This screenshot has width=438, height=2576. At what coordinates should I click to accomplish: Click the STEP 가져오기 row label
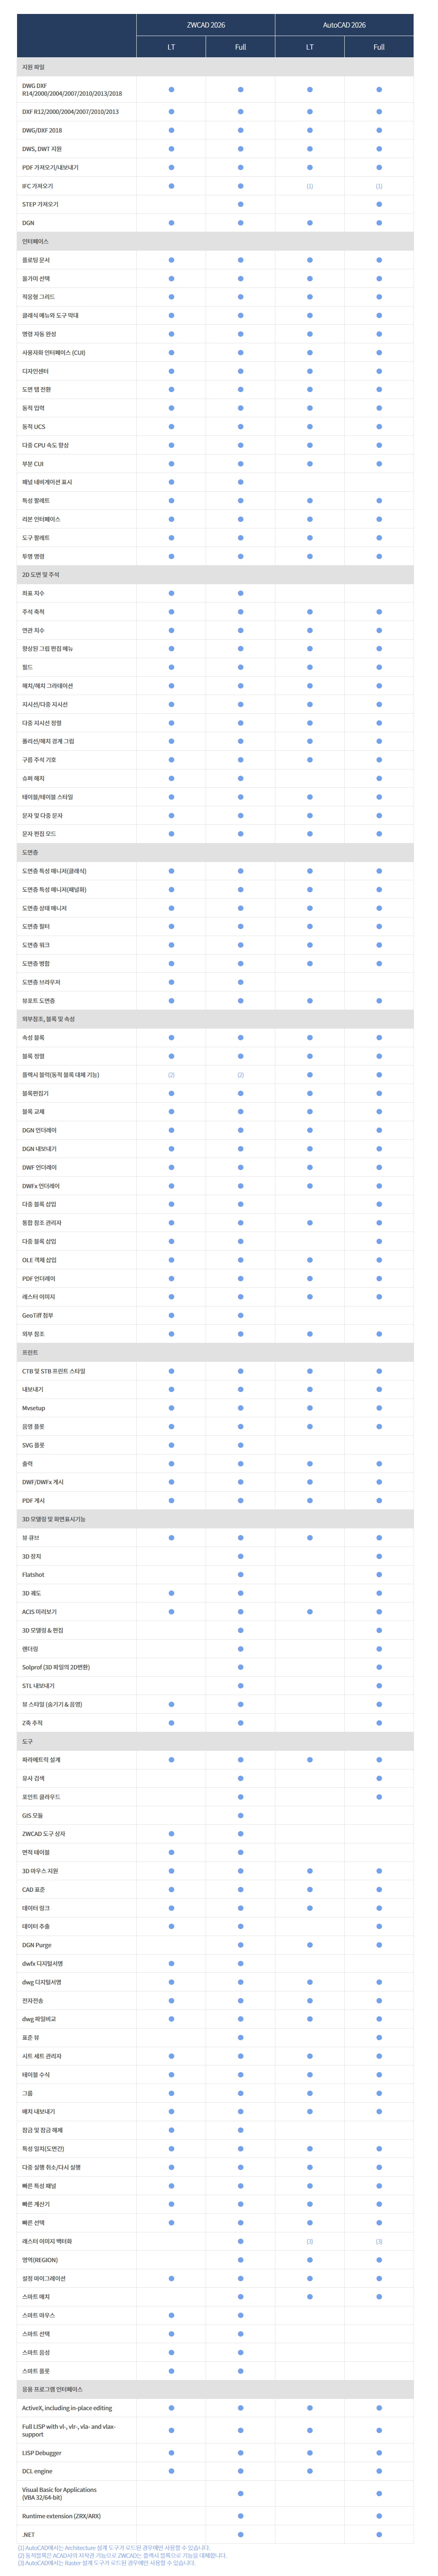[x=40, y=204]
